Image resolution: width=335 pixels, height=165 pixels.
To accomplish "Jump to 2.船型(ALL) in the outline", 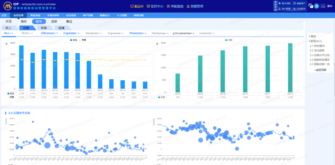I will coord(315,41).
